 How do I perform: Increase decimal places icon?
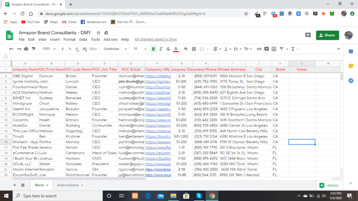(84, 49)
